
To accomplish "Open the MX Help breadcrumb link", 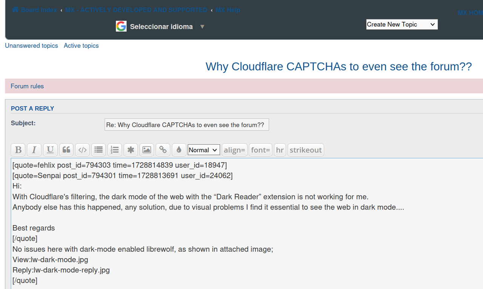I will point(228,10).
